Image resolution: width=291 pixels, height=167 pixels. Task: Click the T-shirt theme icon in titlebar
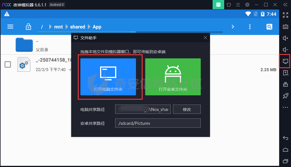click(x=229, y=5)
